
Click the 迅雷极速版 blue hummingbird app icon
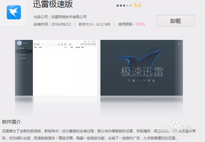pyautogui.click(x=14, y=12)
